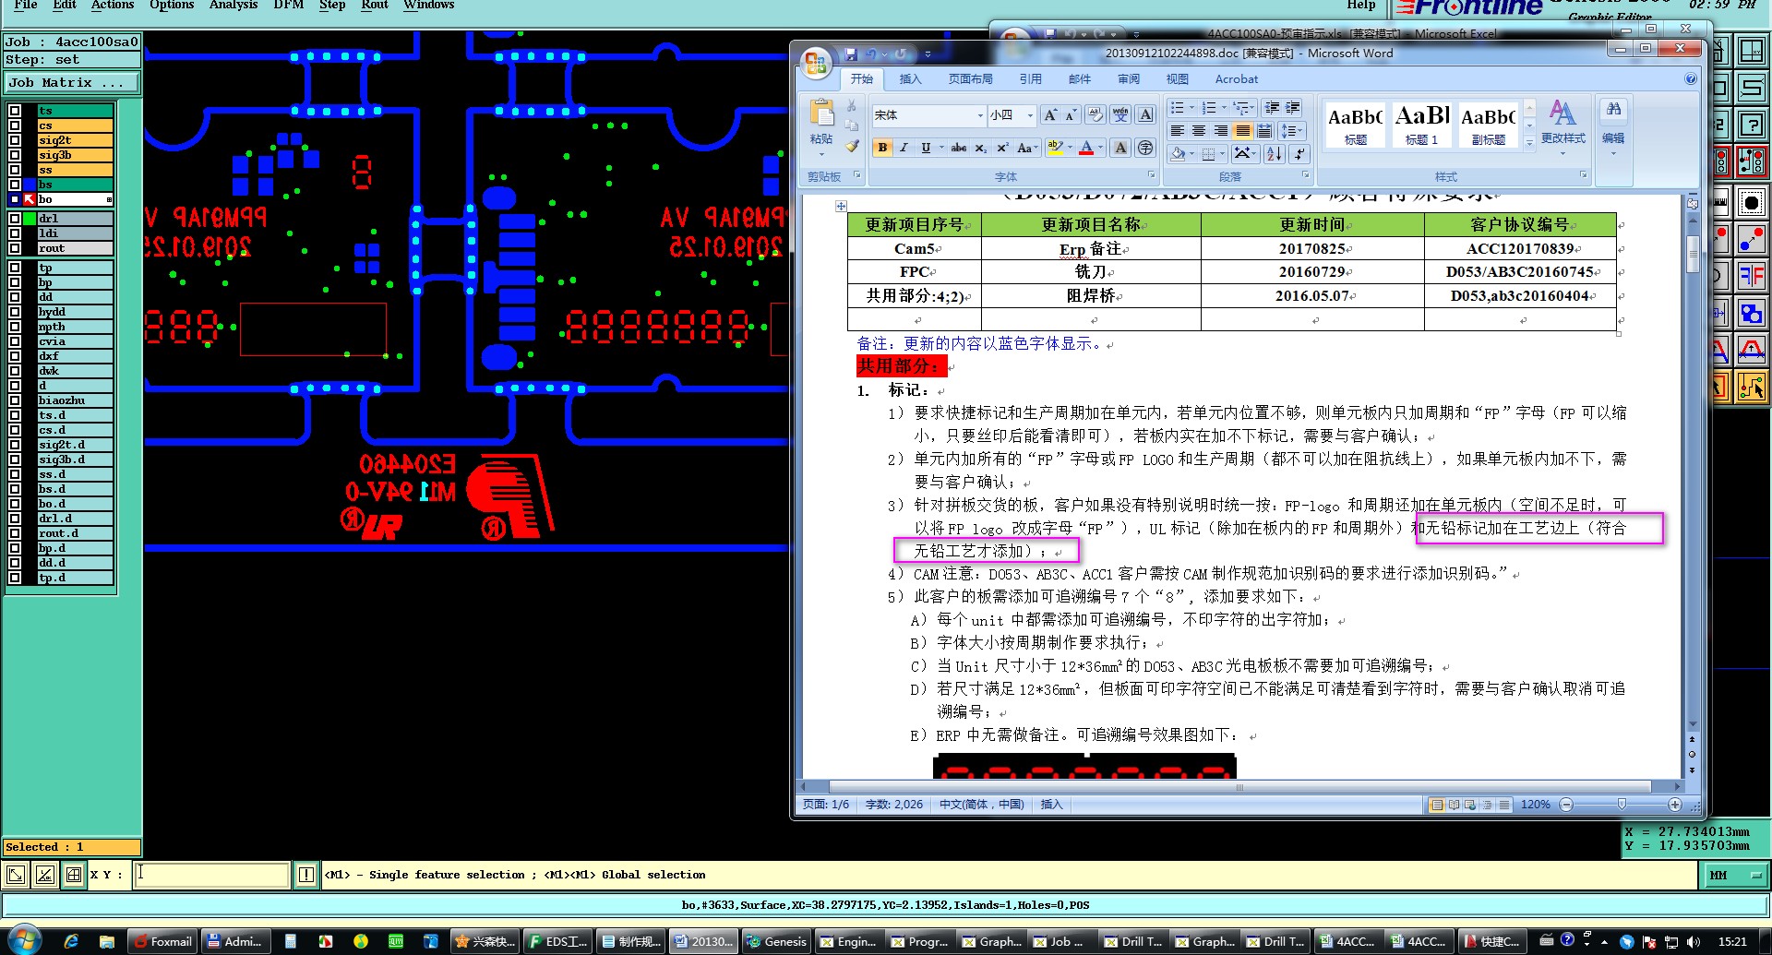Toggle visibility checkbox for layer drl
This screenshot has width=1772, height=955.
pyautogui.click(x=15, y=219)
